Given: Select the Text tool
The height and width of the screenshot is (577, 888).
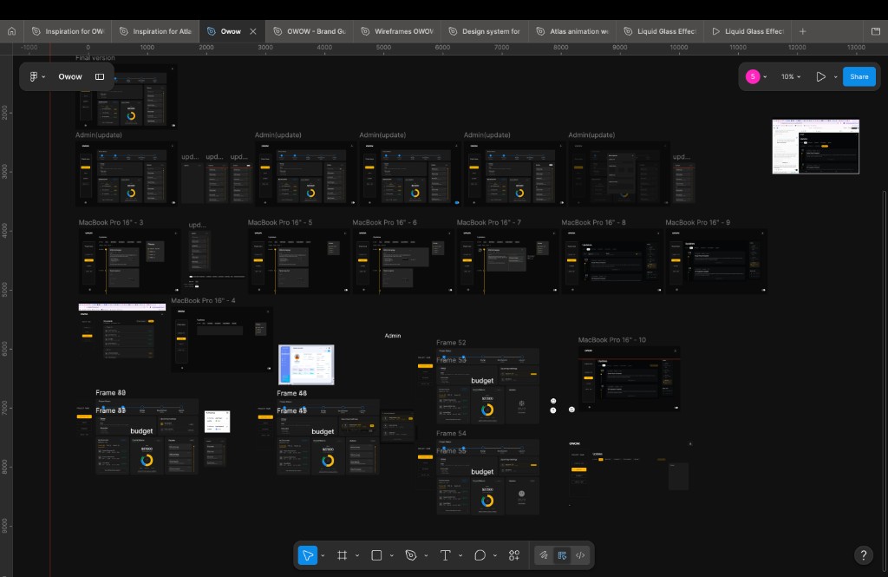Looking at the screenshot, I should coord(446,555).
